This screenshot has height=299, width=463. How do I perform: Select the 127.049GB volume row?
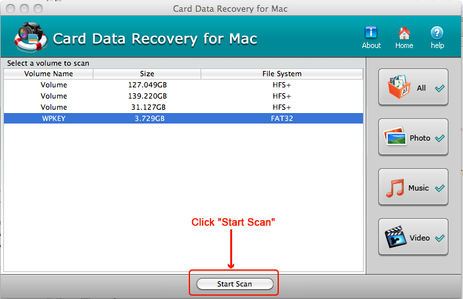[x=183, y=85]
